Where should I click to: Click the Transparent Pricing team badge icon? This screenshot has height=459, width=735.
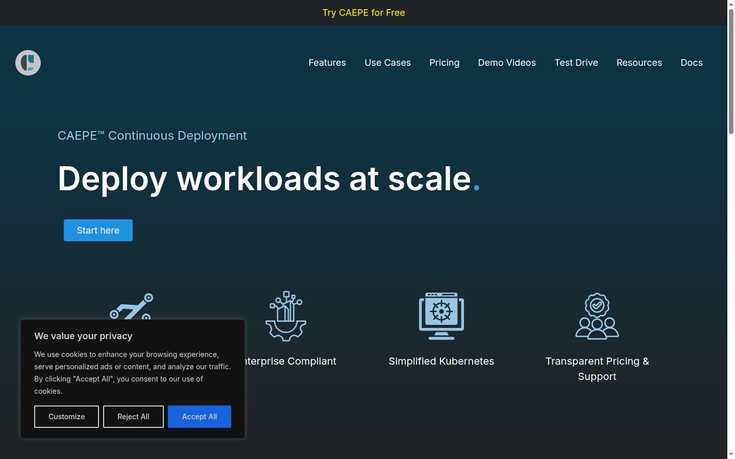click(597, 316)
